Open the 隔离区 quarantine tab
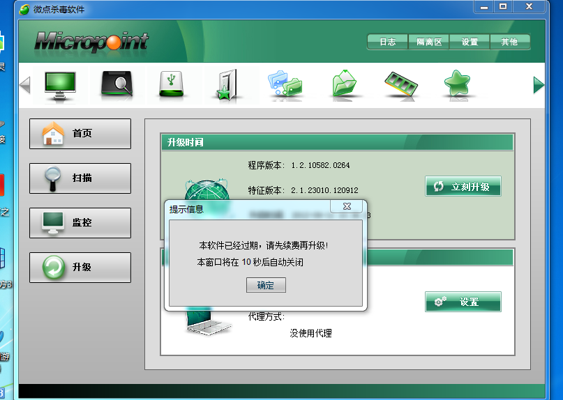The image size is (563, 400). pos(429,42)
